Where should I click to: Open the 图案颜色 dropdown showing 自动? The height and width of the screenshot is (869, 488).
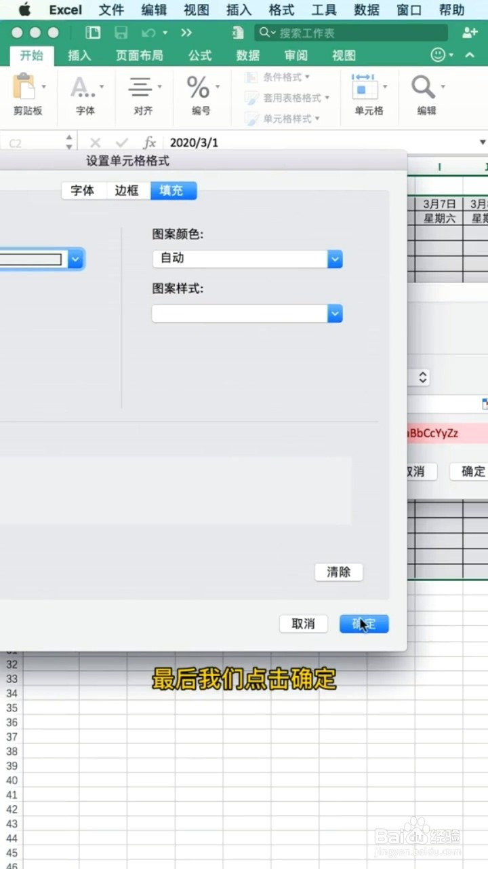click(x=247, y=259)
